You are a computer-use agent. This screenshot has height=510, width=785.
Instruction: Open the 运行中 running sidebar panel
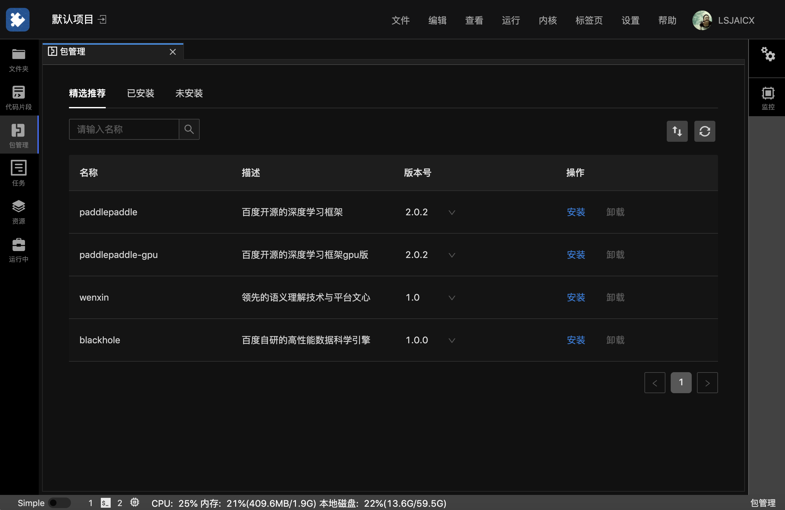(19, 250)
